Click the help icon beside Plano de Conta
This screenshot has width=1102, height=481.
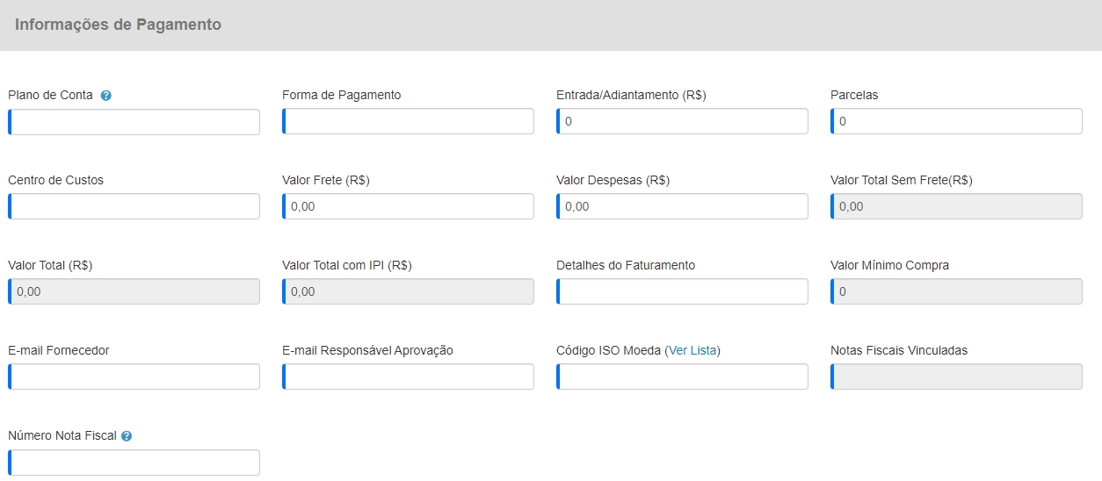(106, 96)
